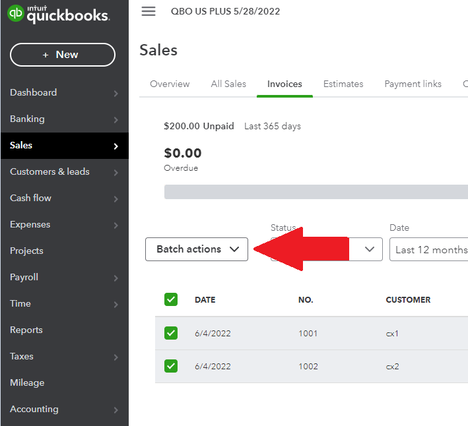
Task: Open Reports in the sidebar
Action: [26, 330]
